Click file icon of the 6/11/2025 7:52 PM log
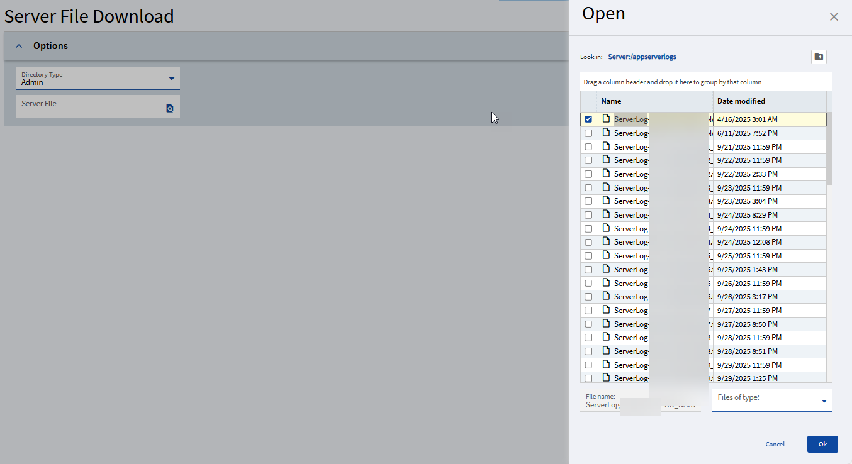Viewport: 852px width, 464px height. pyautogui.click(x=606, y=132)
